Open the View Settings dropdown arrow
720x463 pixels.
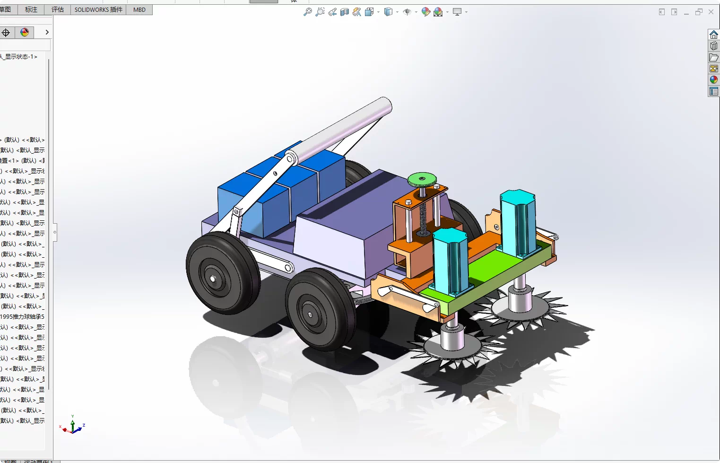tap(466, 12)
